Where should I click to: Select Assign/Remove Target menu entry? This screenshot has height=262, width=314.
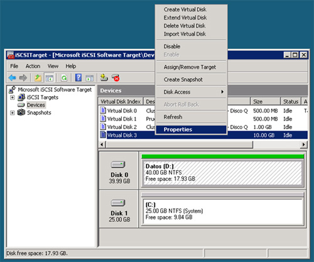click(x=190, y=67)
